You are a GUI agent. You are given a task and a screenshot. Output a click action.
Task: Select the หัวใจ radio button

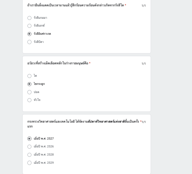(30, 100)
